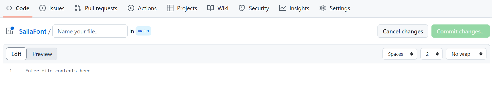Open the indent size dropdown showing 2
The width and height of the screenshot is (492, 106).
(x=431, y=54)
